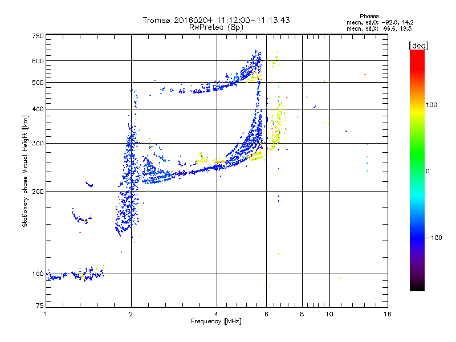Click the 'Phases' header label
This screenshot has width=456, height=342.
[369, 17]
